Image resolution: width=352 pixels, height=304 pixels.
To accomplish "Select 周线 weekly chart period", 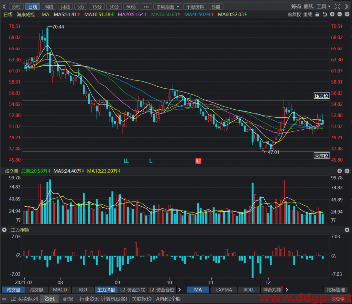I will point(49,7).
